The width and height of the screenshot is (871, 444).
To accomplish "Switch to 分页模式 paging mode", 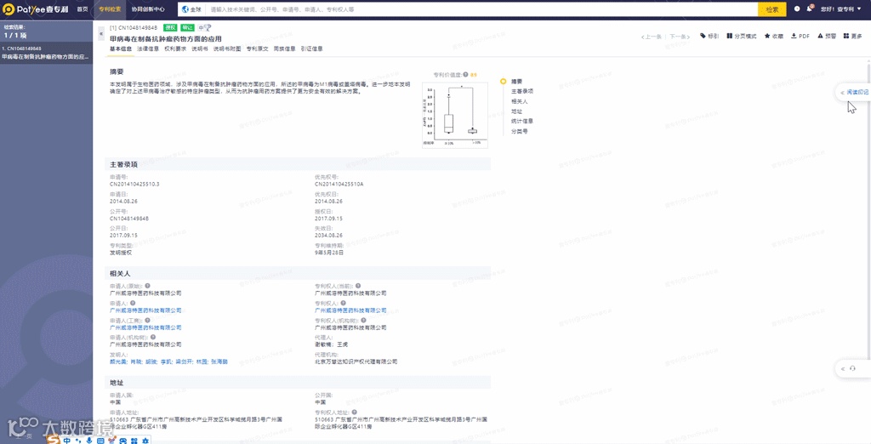I will [x=742, y=36].
